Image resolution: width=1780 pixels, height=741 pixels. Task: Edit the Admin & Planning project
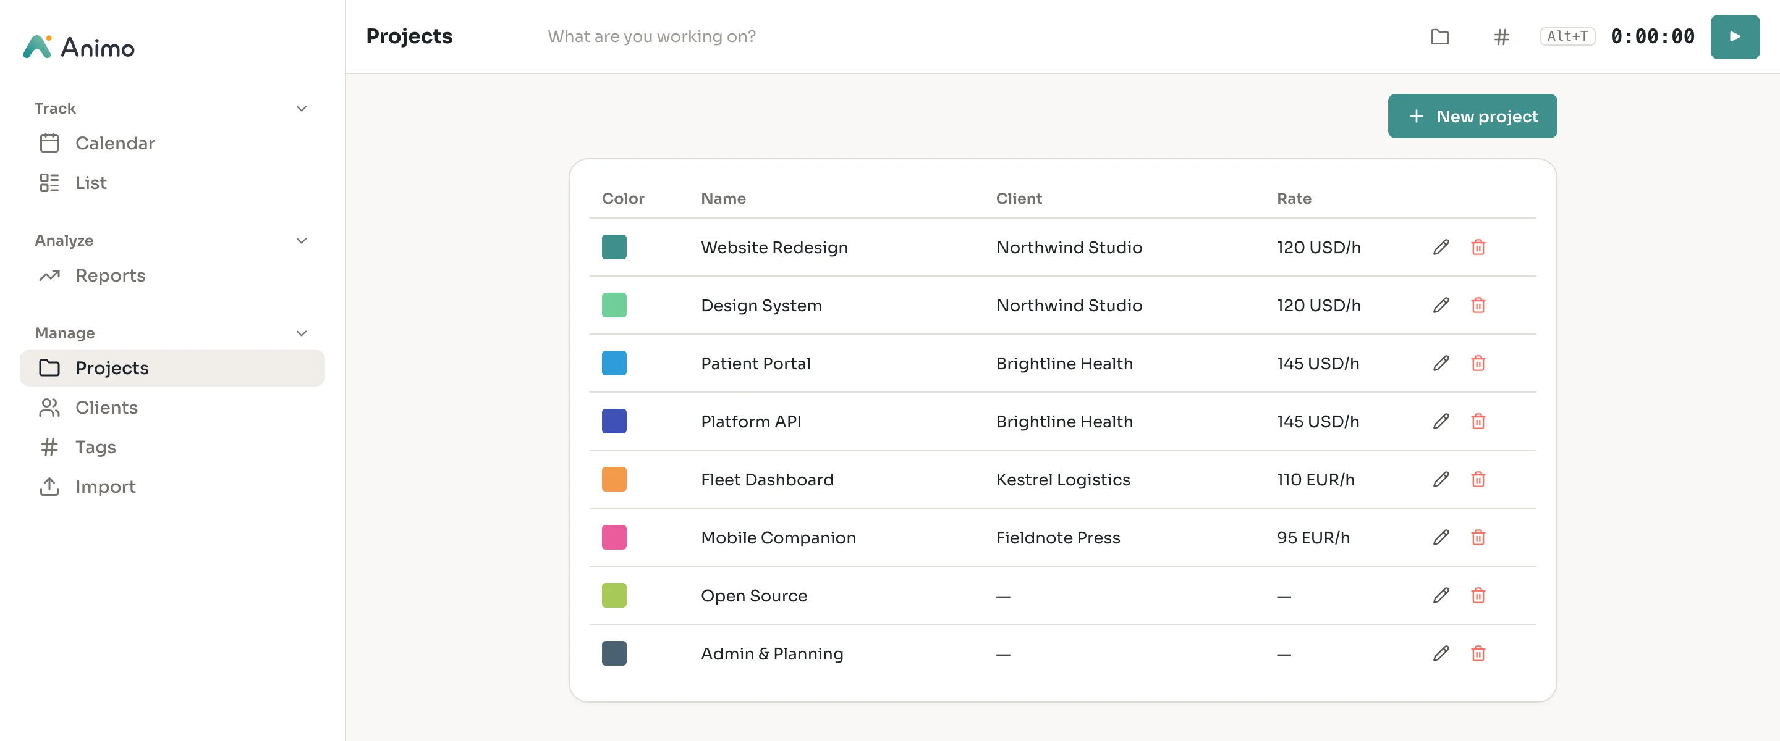(1441, 653)
